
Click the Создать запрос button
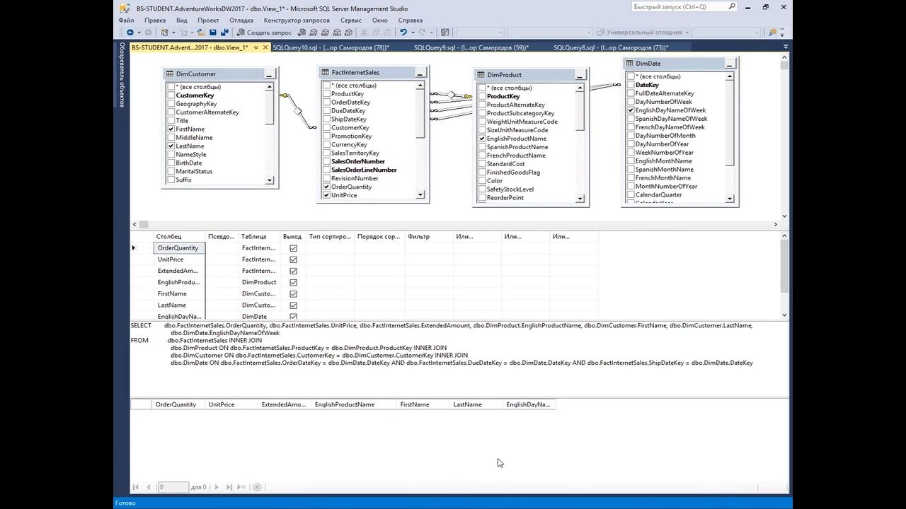click(264, 33)
